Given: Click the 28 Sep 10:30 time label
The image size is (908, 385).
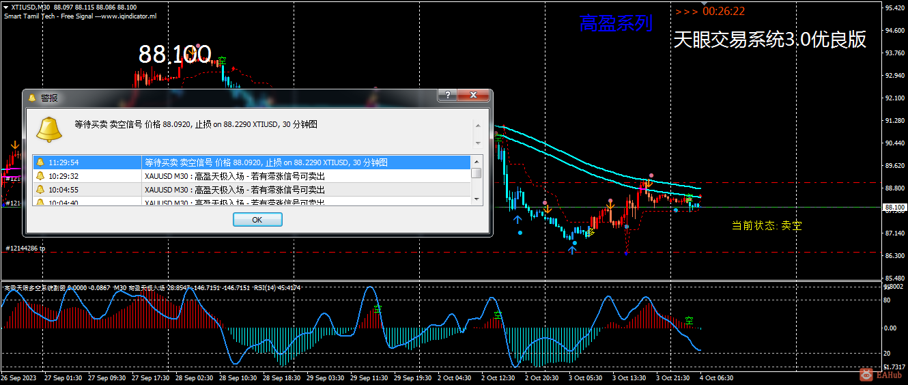Looking at the screenshot, I should (240, 377).
